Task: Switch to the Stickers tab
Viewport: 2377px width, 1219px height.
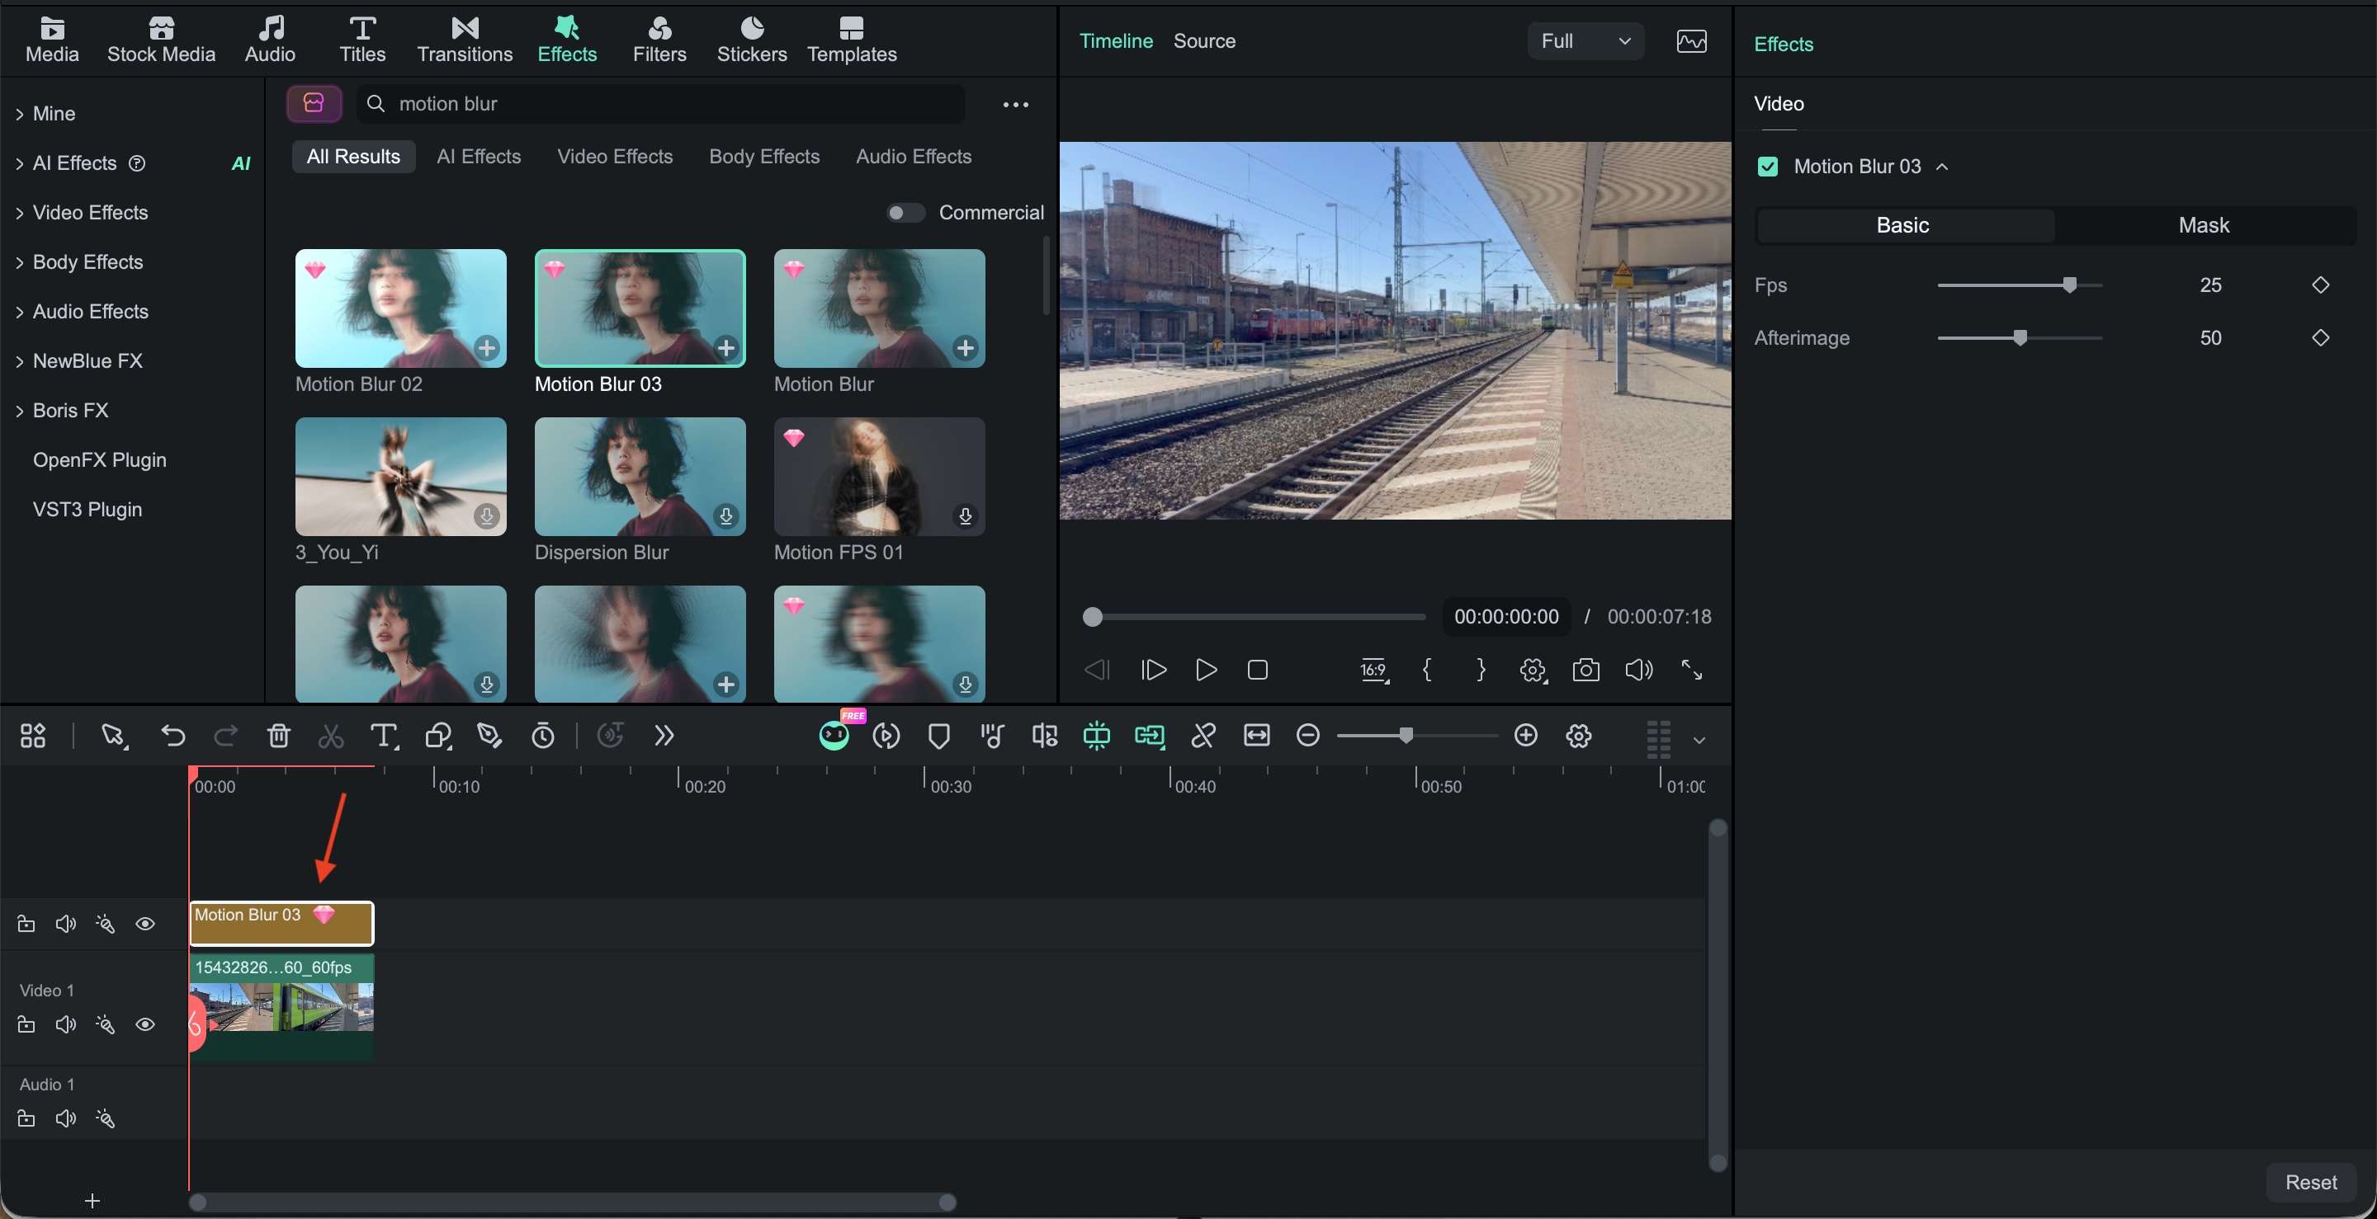Action: [752, 41]
